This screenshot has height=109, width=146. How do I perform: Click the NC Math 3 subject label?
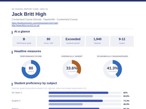[17, 93]
